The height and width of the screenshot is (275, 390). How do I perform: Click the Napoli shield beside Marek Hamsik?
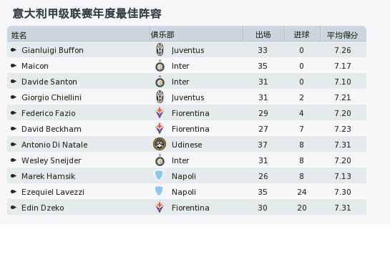click(159, 175)
